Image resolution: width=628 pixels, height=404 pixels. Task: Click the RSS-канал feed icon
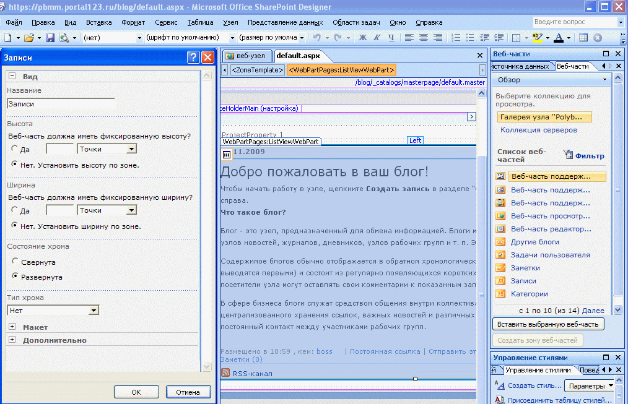click(x=226, y=373)
